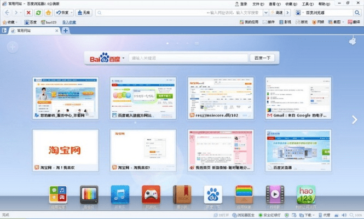Viewport: 364px width, 219px height.
Task: Open the home page icon
Action: click(x=48, y=13)
